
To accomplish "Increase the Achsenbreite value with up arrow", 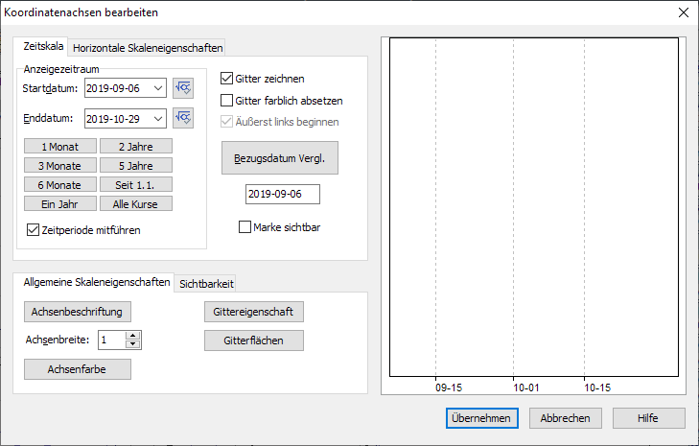I will coord(133,336).
